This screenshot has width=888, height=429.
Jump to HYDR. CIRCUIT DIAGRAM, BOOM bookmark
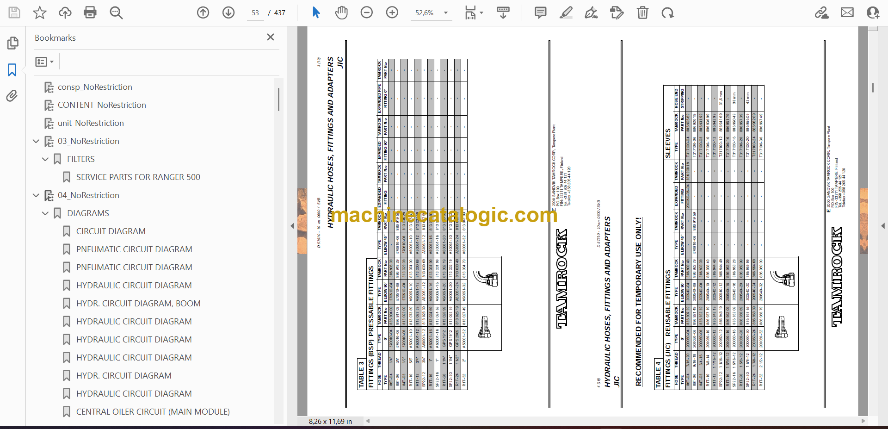point(138,304)
